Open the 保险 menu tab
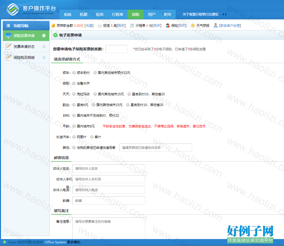Image resolution: width=284 pixels, height=246 pixels. tap(136, 14)
